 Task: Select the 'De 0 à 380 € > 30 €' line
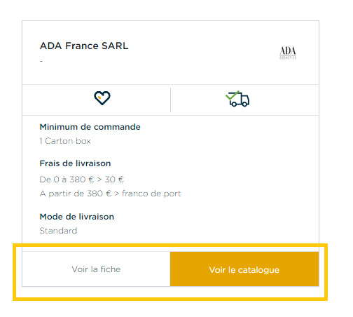(82, 180)
